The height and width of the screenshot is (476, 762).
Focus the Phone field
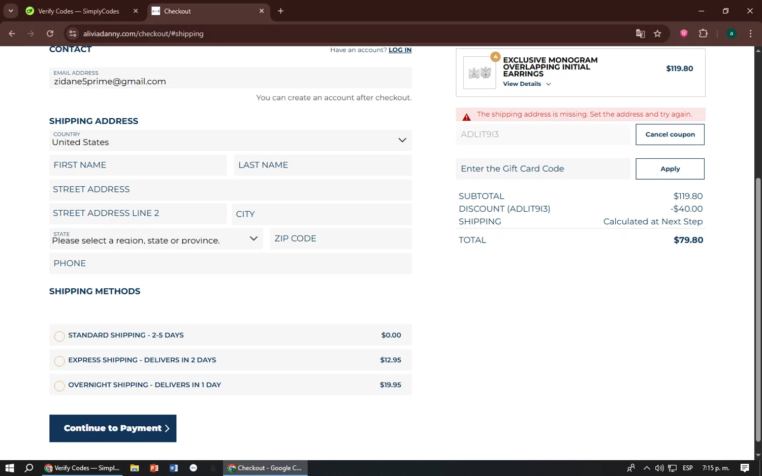click(x=230, y=263)
